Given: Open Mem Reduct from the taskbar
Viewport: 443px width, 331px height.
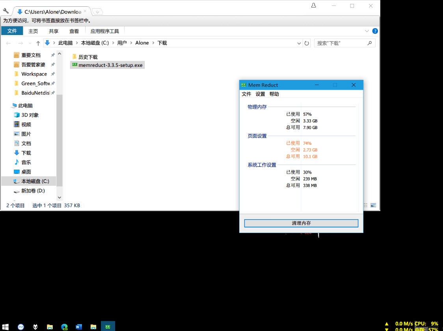Looking at the screenshot, I should (108, 326).
